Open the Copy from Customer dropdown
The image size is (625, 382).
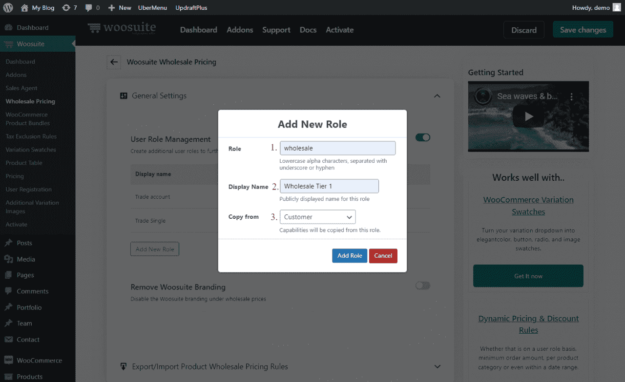point(318,217)
